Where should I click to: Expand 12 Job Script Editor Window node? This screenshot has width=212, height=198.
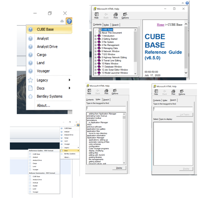(96, 70)
